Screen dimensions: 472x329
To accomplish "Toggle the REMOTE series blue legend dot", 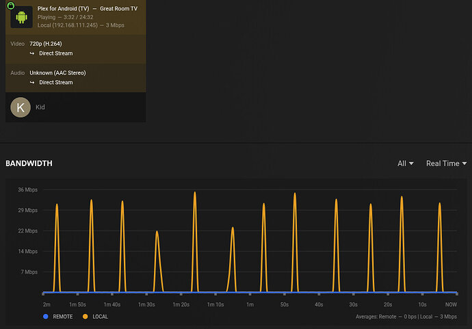I will click(x=46, y=317).
